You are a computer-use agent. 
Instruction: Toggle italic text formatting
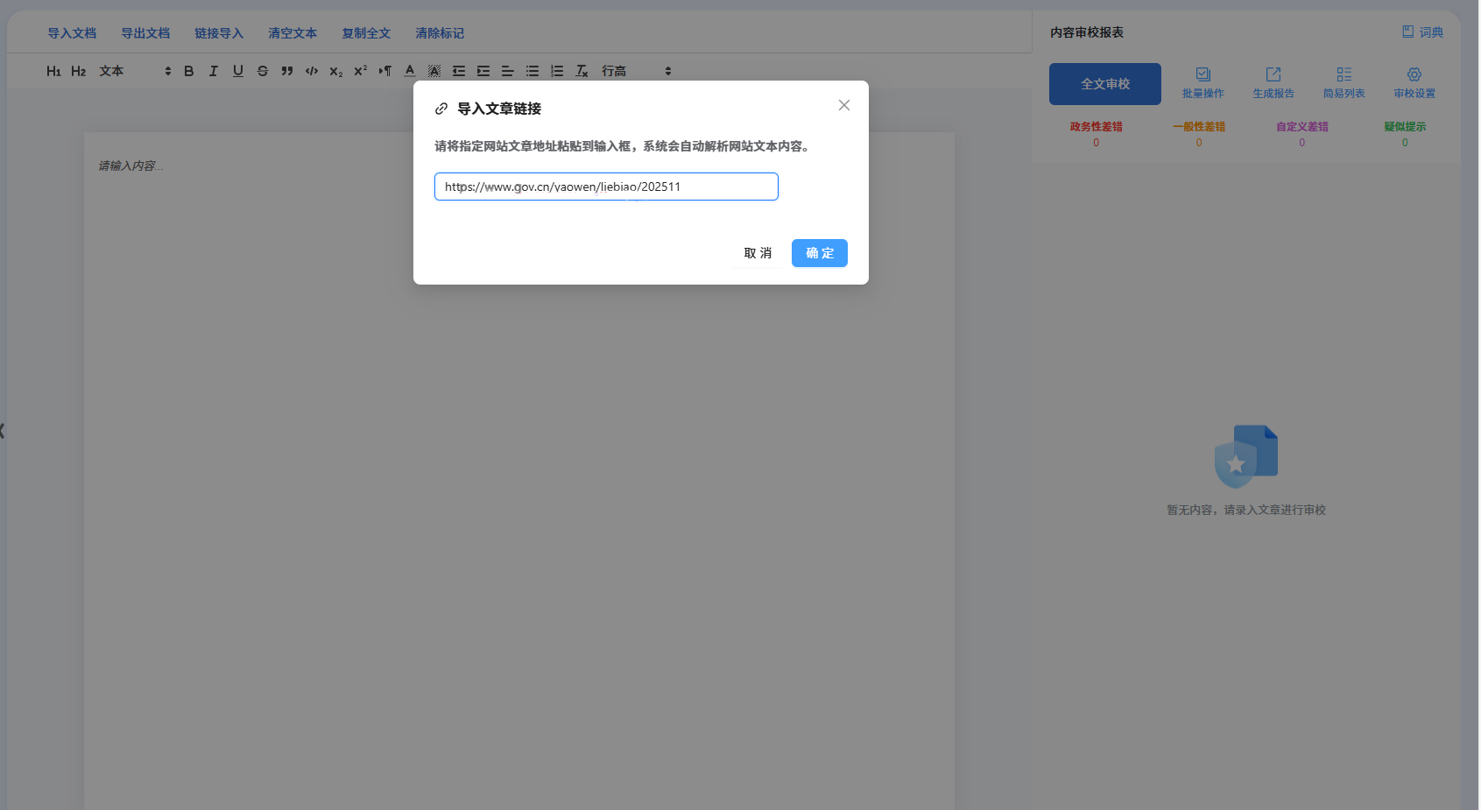point(213,71)
